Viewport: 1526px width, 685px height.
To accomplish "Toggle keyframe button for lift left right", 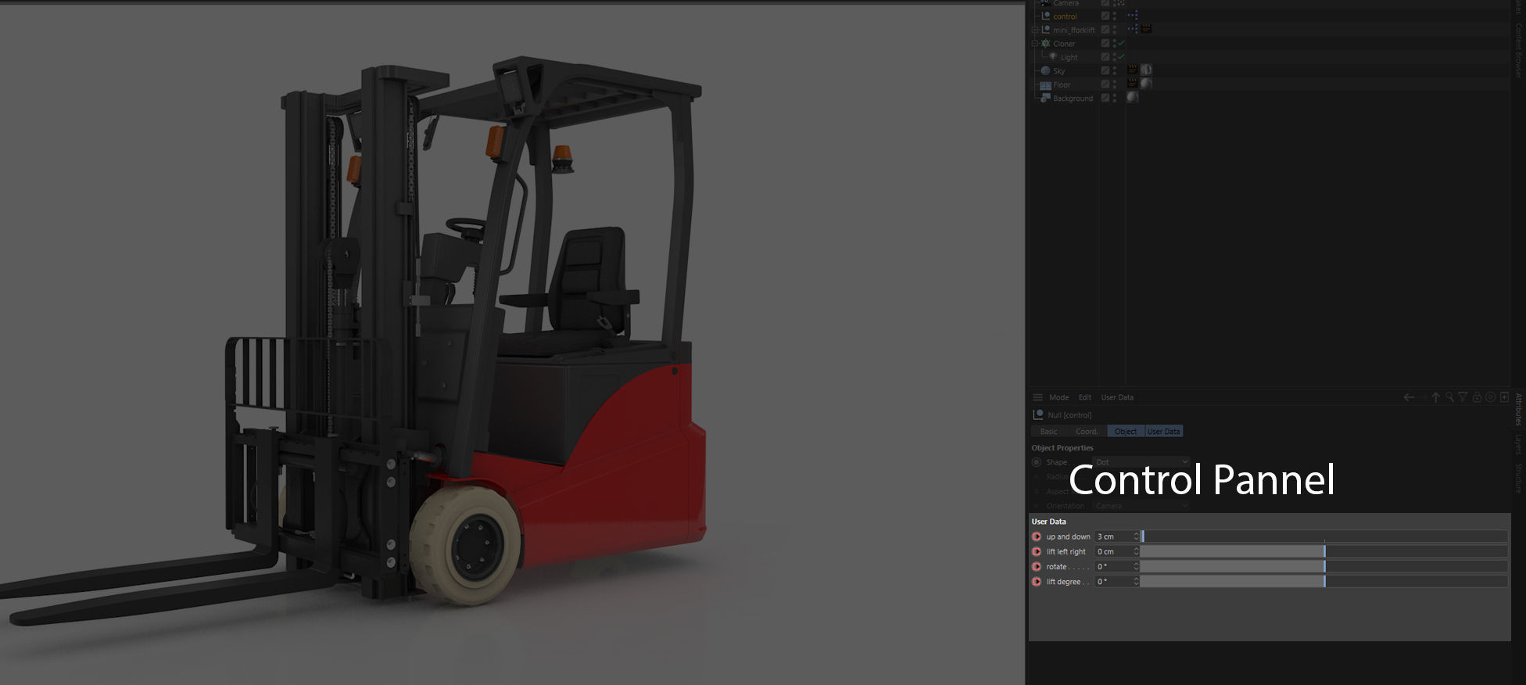I will pyautogui.click(x=1037, y=551).
